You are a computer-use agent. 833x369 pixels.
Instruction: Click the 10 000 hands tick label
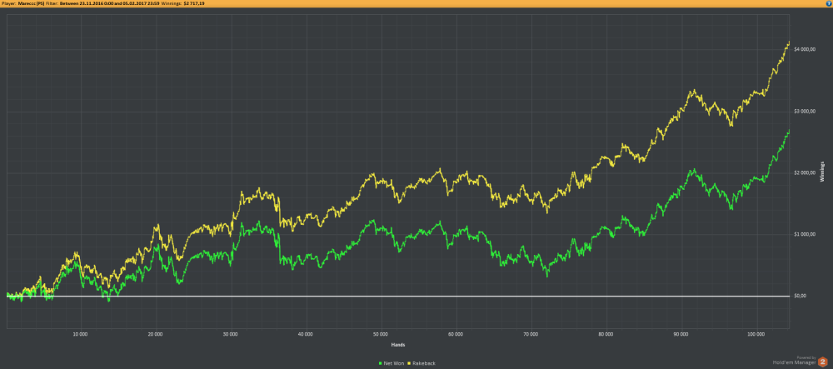80,335
